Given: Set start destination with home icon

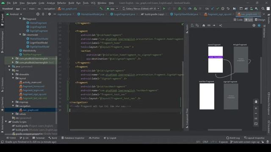Looking at the screenshot, I should pyautogui.click(x=204, y=25).
